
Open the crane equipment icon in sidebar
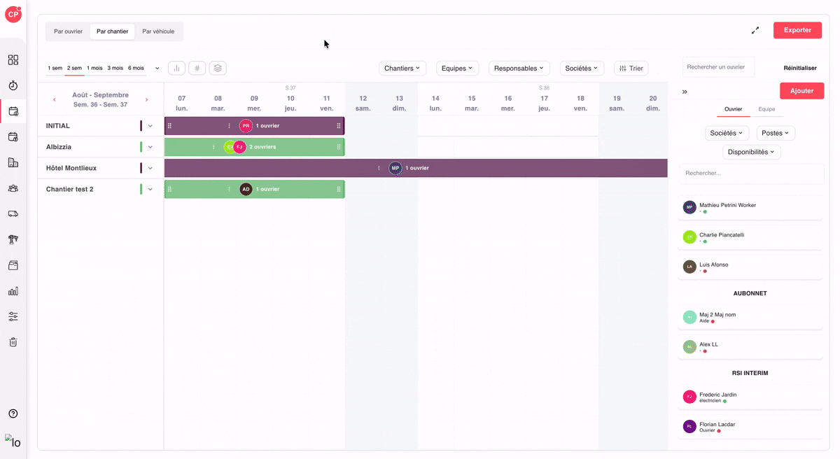(13, 239)
